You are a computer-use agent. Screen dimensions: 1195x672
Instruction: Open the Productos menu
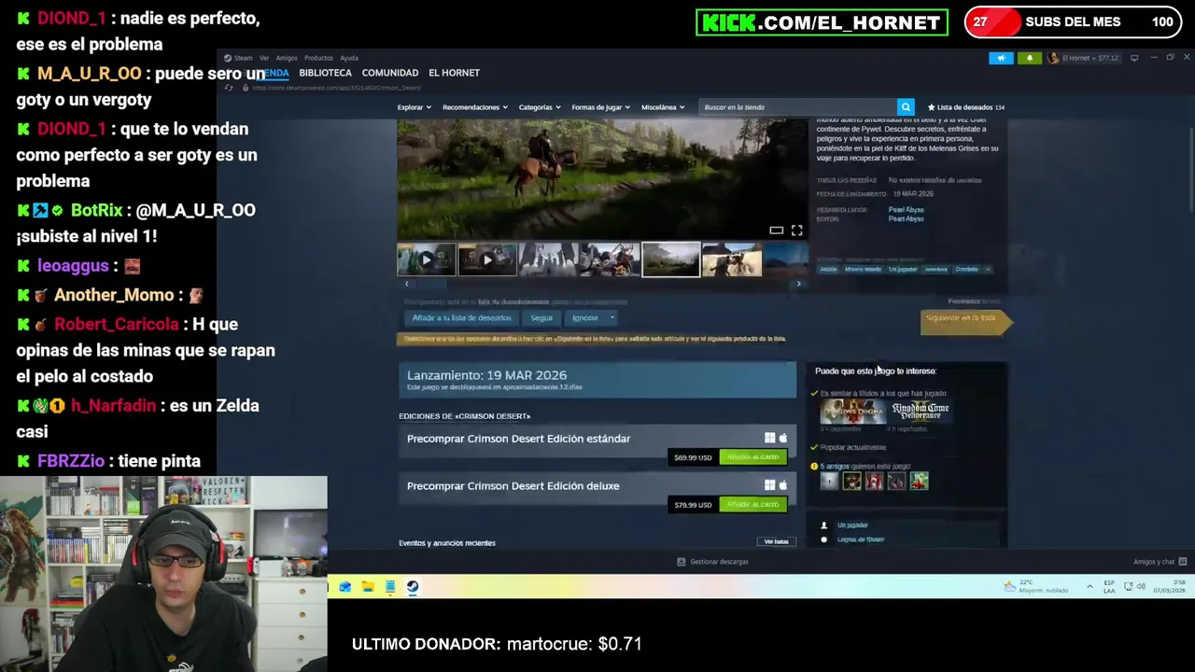(x=318, y=58)
